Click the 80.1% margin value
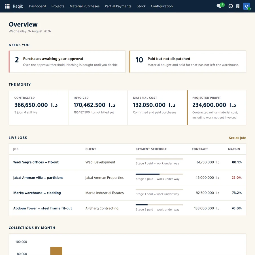This screenshot has width=255, height=255. (237, 162)
